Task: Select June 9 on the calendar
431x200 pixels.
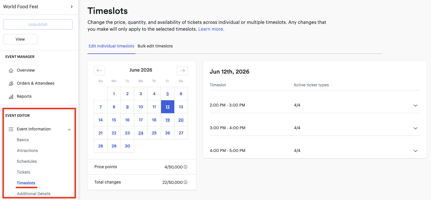Action: click(x=127, y=107)
